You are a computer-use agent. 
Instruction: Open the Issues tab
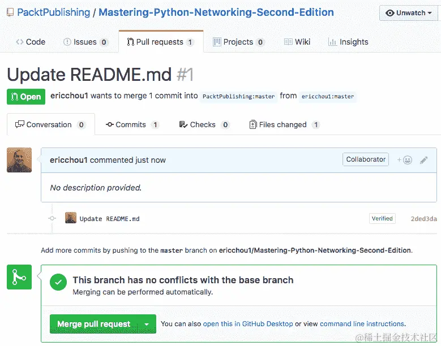[x=85, y=42]
